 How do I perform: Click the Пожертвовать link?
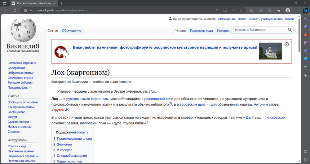[18, 87]
